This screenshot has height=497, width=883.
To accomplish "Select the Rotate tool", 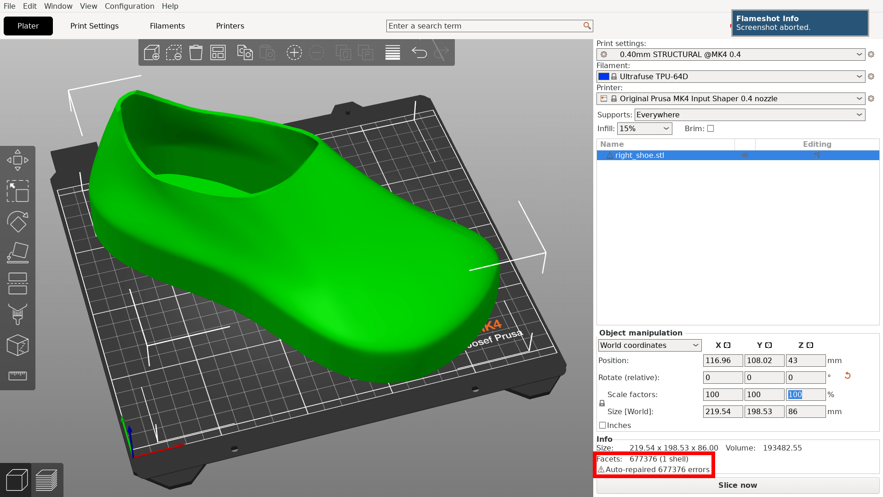I will click(17, 222).
